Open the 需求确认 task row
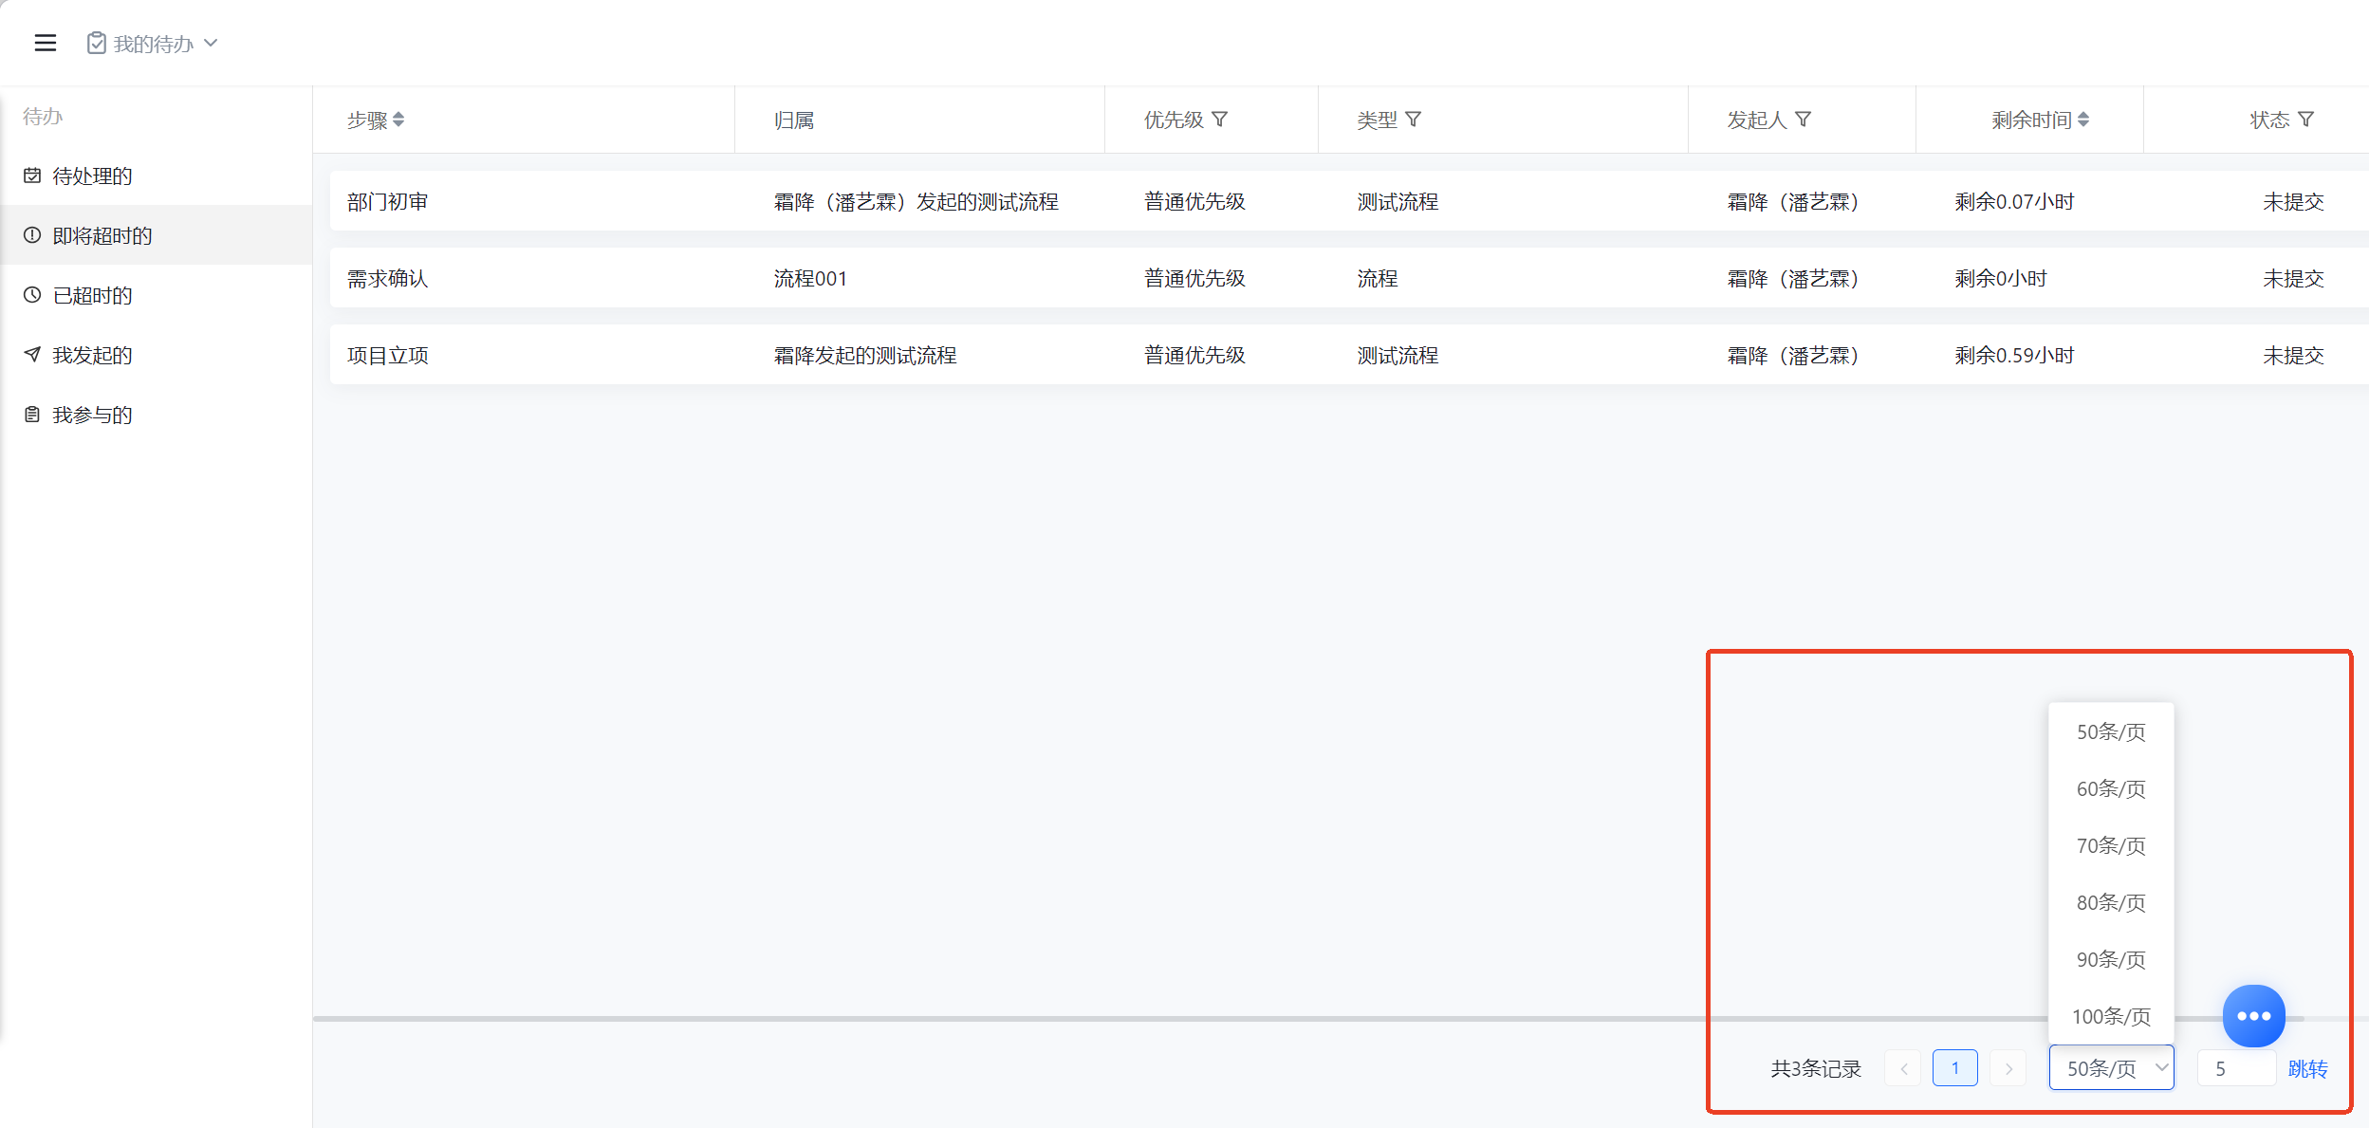The width and height of the screenshot is (2369, 1128). click(x=1349, y=278)
